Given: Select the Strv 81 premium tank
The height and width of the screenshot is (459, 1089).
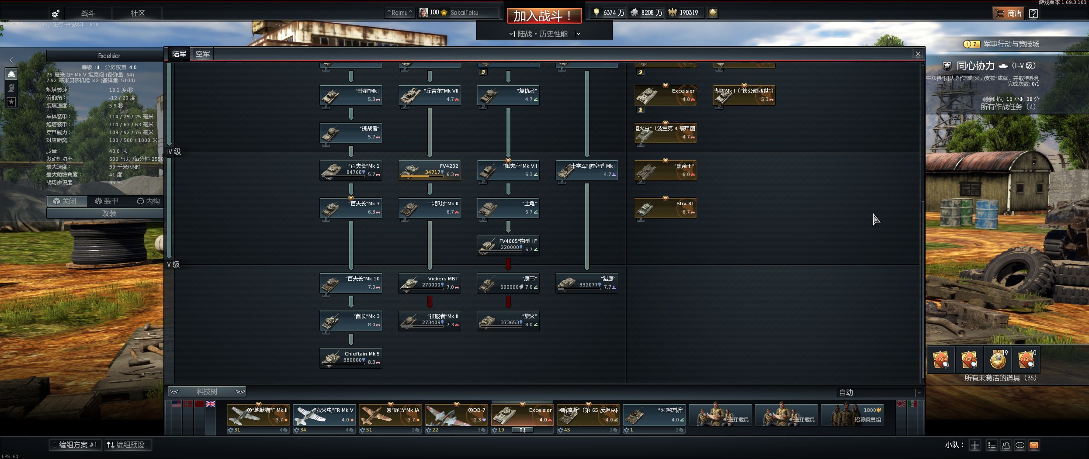Looking at the screenshot, I should point(665,208).
